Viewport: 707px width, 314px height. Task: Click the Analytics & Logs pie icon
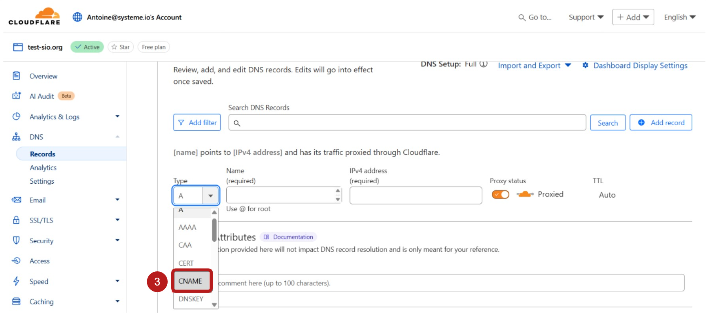point(16,117)
